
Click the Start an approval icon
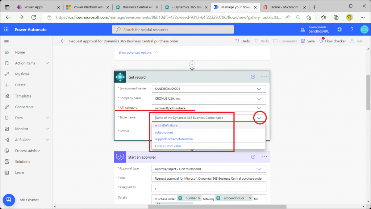tap(120, 157)
